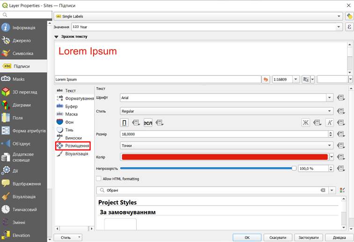Click the Скасувати button
This screenshot has height=242, width=354.
click(x=278, y=237)
